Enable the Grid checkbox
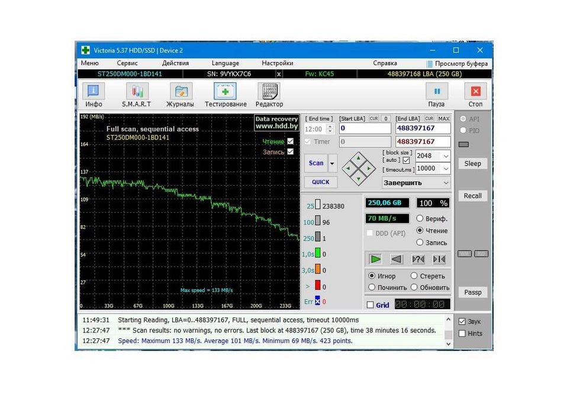This screenshot has height=414, width=586. [371, 305]
